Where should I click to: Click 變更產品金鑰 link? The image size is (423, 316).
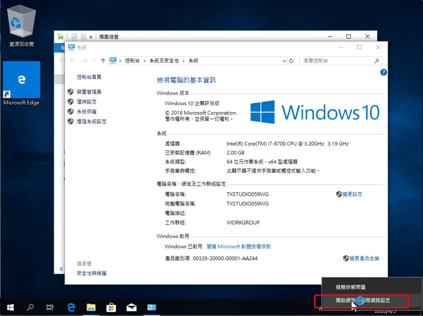[x=364, y=258]
